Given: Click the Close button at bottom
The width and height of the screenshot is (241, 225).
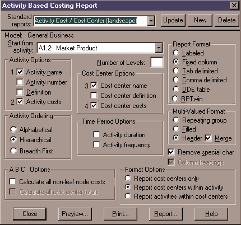Looking at the screenshot, I should point(30,214).
